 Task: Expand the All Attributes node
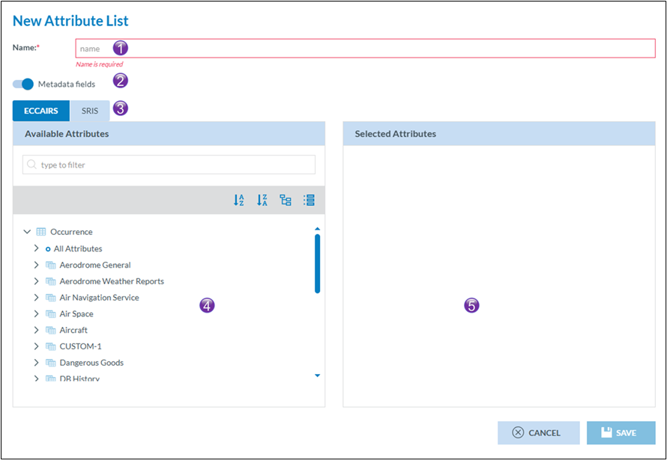(36, 248)
